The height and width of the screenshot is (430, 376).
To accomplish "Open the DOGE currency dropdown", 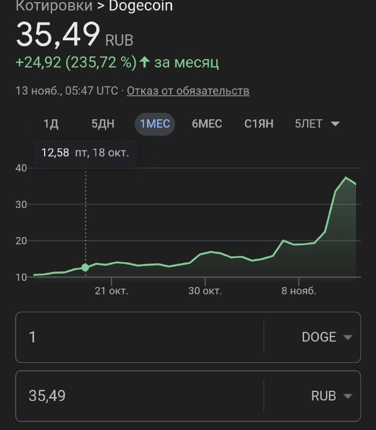I will click(327, 337).
